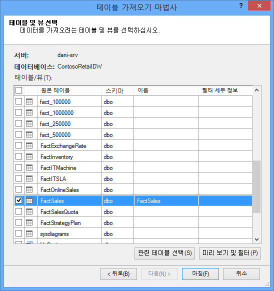Click the table icon for fact_500000

point(29,134)
